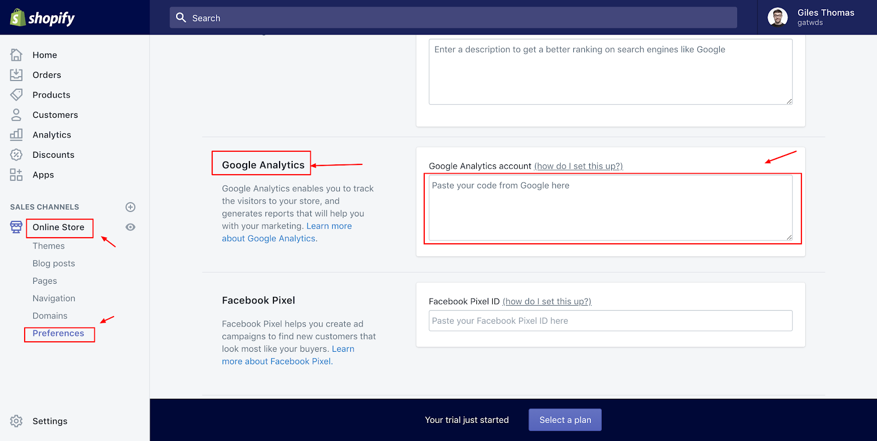Open Domains under Online Store
The height and width of the screenshot is (441, 877).
point(50,316)
